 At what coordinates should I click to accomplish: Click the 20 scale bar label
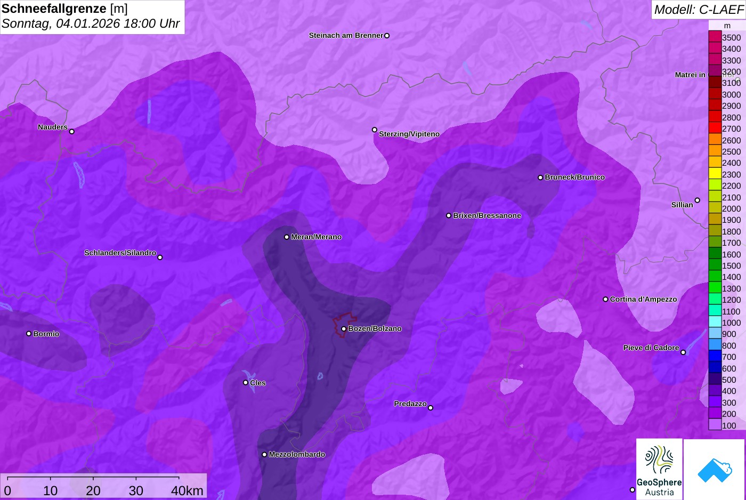93,491
